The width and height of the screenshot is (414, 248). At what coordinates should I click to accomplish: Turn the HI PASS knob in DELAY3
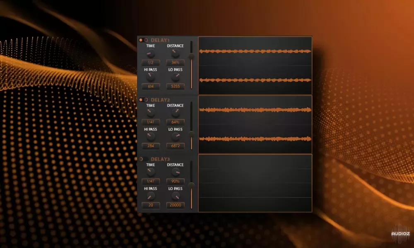pos(150,196)
